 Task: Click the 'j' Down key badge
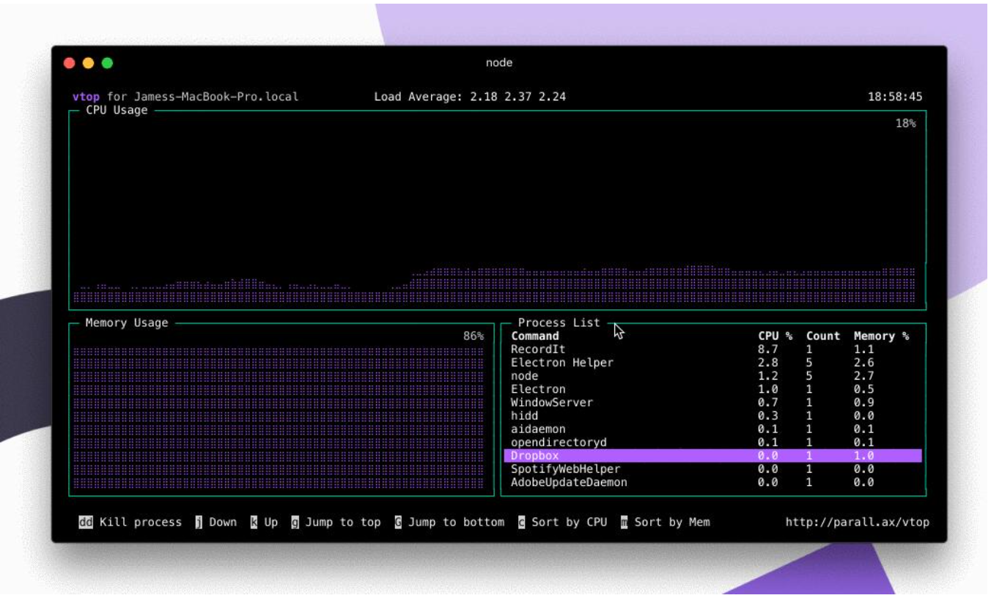pyautogui.click(x=199, y=523)
